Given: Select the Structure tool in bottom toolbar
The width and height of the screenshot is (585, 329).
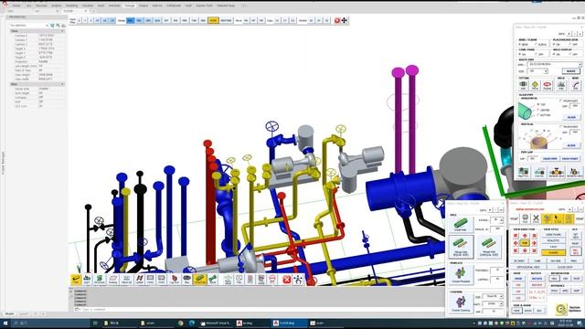Looking at the screenshot, I should click(x=100, y=279).
